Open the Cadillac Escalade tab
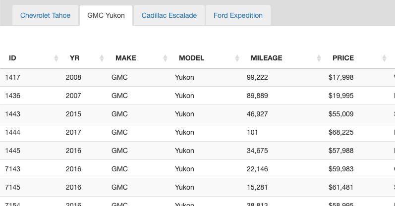The width and height of the screenshot is (395, 206). pos(169,15)
